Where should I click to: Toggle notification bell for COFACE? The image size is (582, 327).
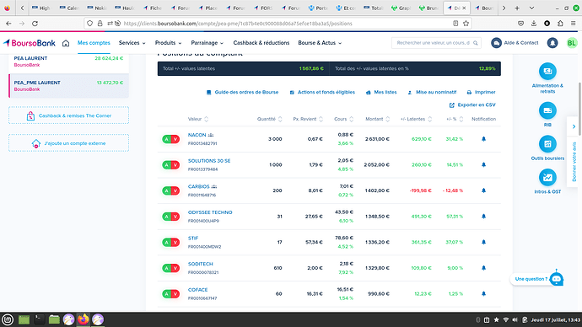coord(483,293)
